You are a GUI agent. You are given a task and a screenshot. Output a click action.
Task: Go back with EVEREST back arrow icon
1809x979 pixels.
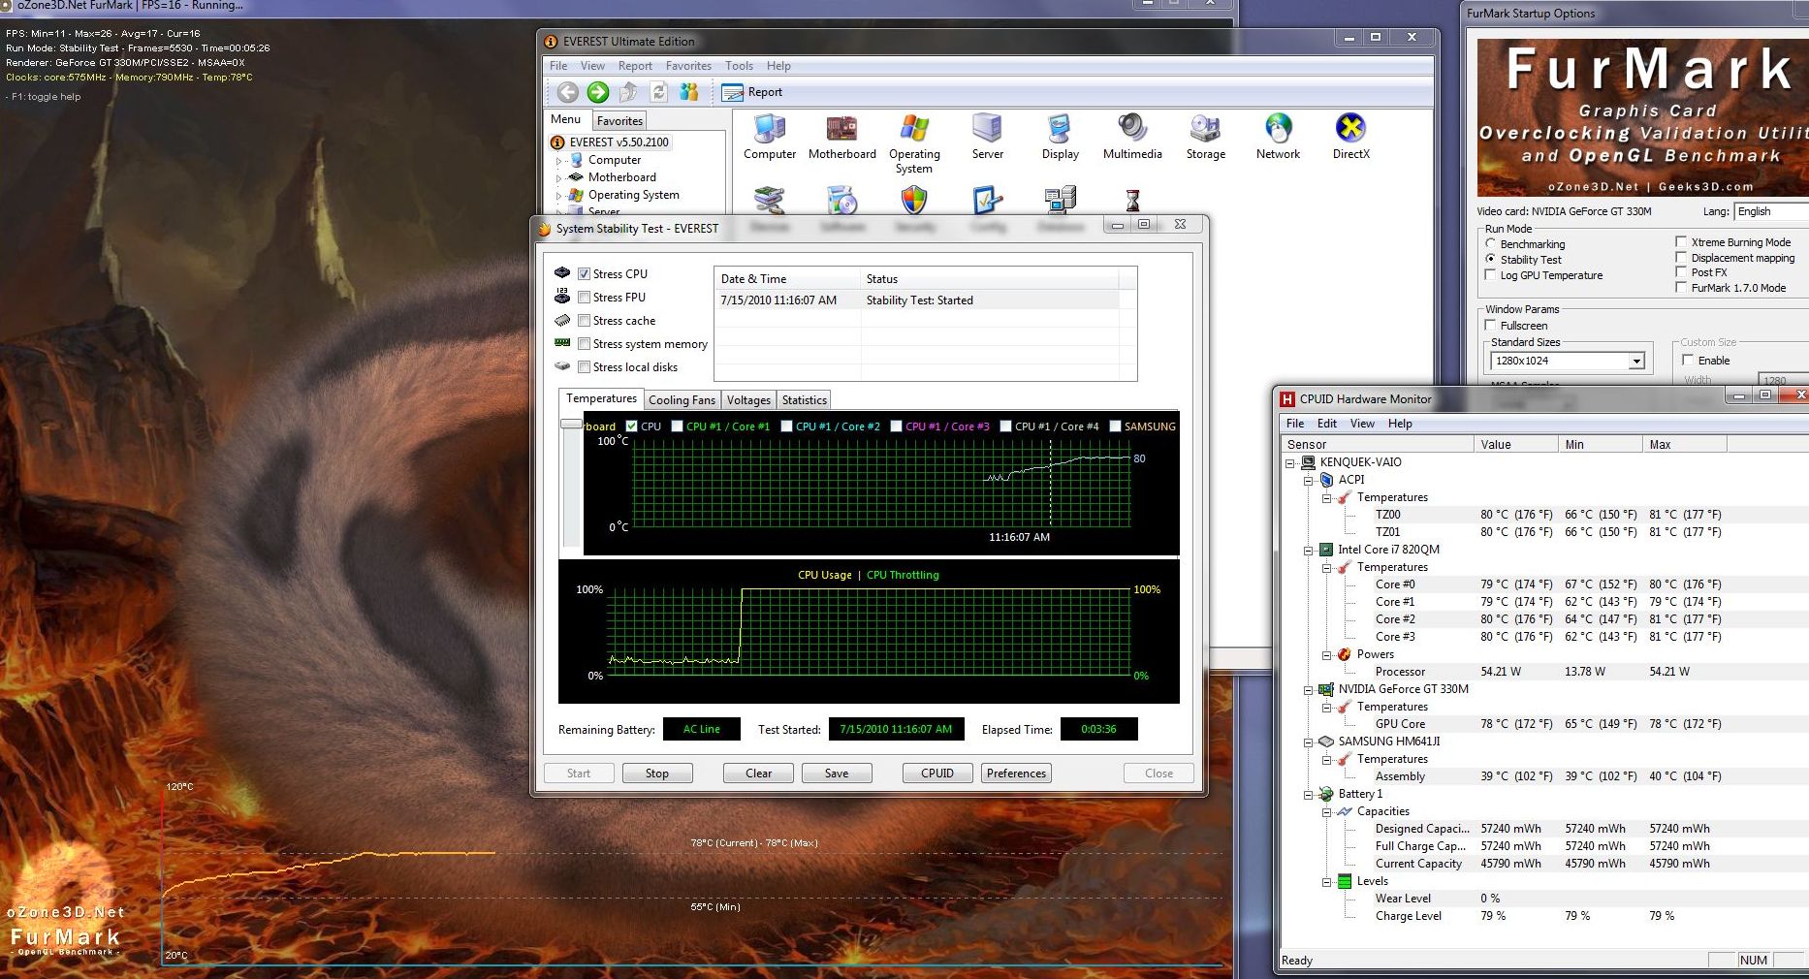tap(568, 92)
